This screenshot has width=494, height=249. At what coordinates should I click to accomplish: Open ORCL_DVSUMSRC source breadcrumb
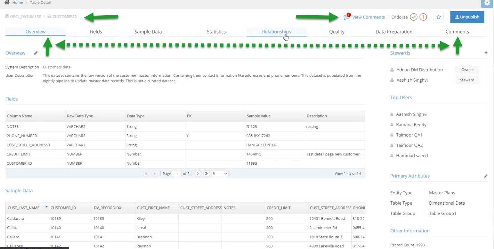(x=26, y=16)
